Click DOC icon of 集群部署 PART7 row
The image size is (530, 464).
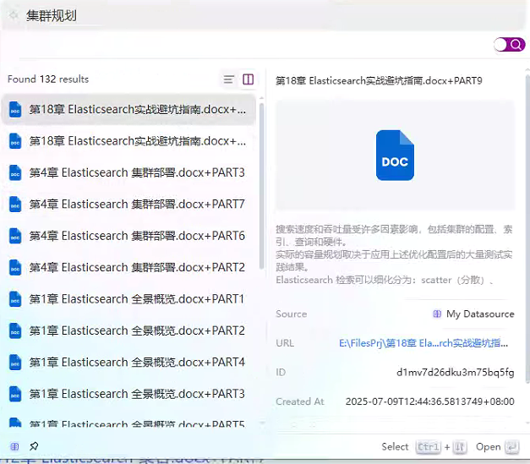tap(15, 205)
